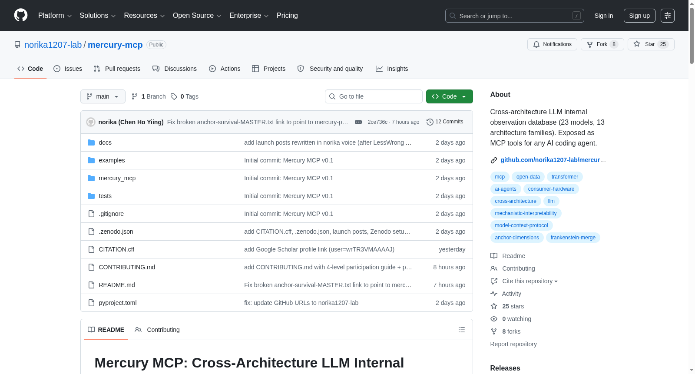Open the GitHub homepage logo

[21, 15]
